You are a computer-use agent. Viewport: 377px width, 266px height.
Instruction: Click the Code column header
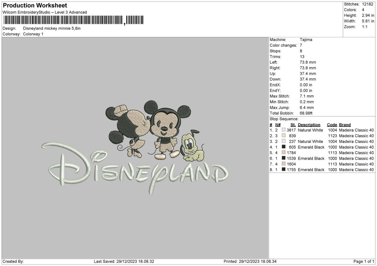pyautogui.click(x=332, y=125)
